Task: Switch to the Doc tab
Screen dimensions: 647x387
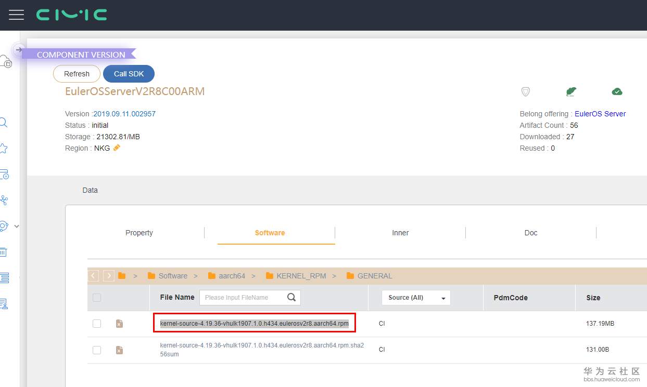Action: (x=531, y=233)
